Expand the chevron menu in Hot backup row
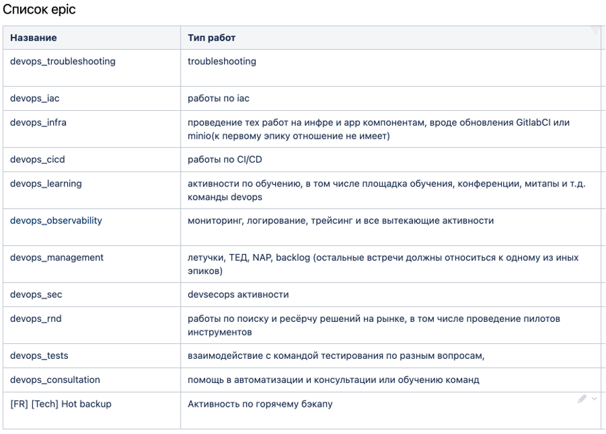This screenshot has height=434, width=606. pyautogui.click(x=594, y=399)
